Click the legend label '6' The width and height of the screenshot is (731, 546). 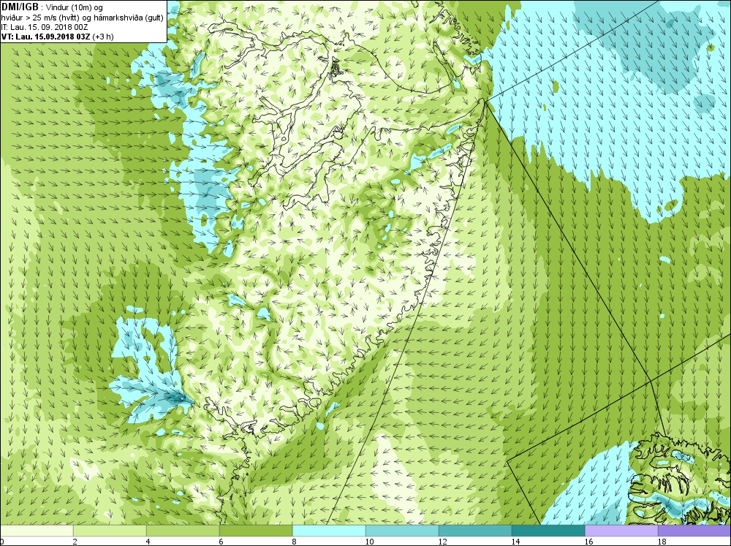[221, 542]
